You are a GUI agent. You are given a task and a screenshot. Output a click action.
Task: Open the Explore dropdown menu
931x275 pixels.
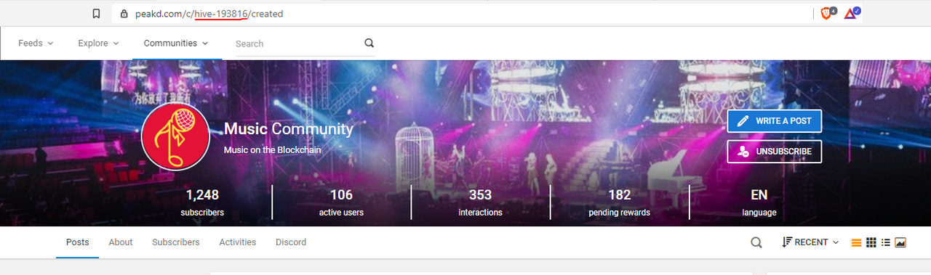[98, 43]
